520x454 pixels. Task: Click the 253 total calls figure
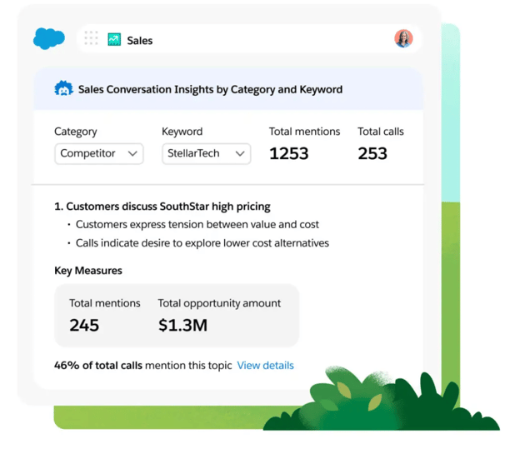click(372, 153)
